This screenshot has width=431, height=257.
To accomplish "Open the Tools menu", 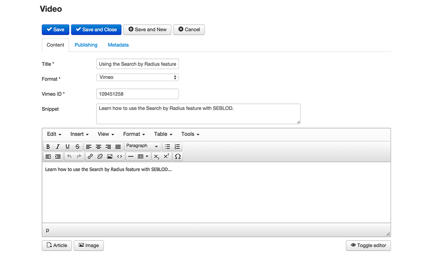I will pyautogui.click(x=190, y=134).
